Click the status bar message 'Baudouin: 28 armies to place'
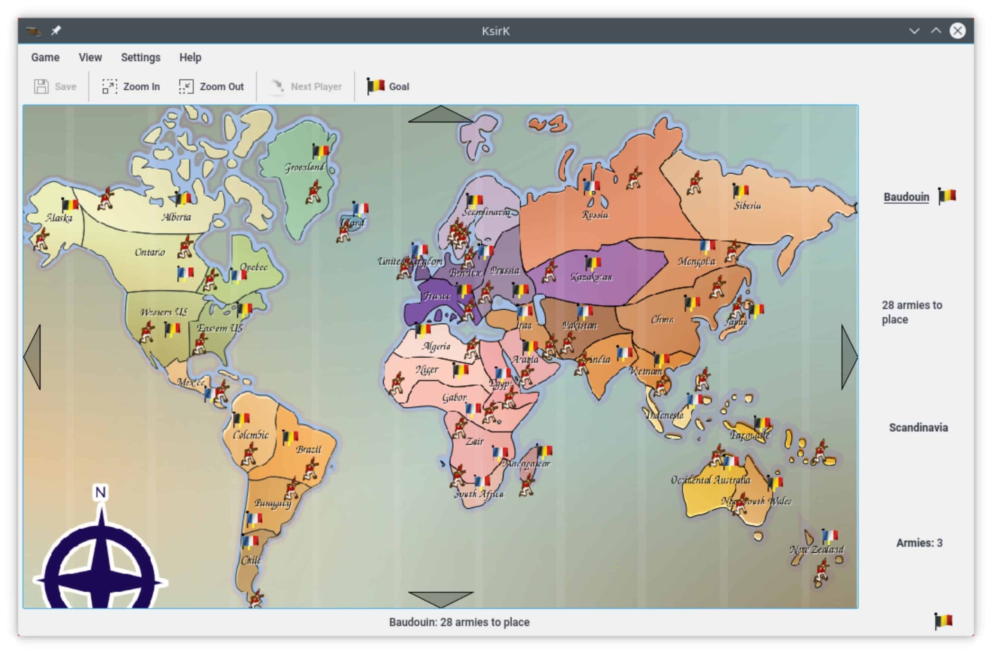Viewport: 992px width, 654px height. tap(459, 622)
